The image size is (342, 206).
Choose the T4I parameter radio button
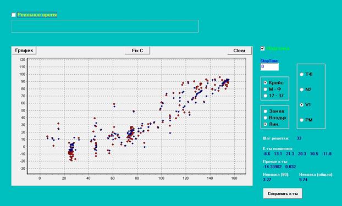point(302,74)
